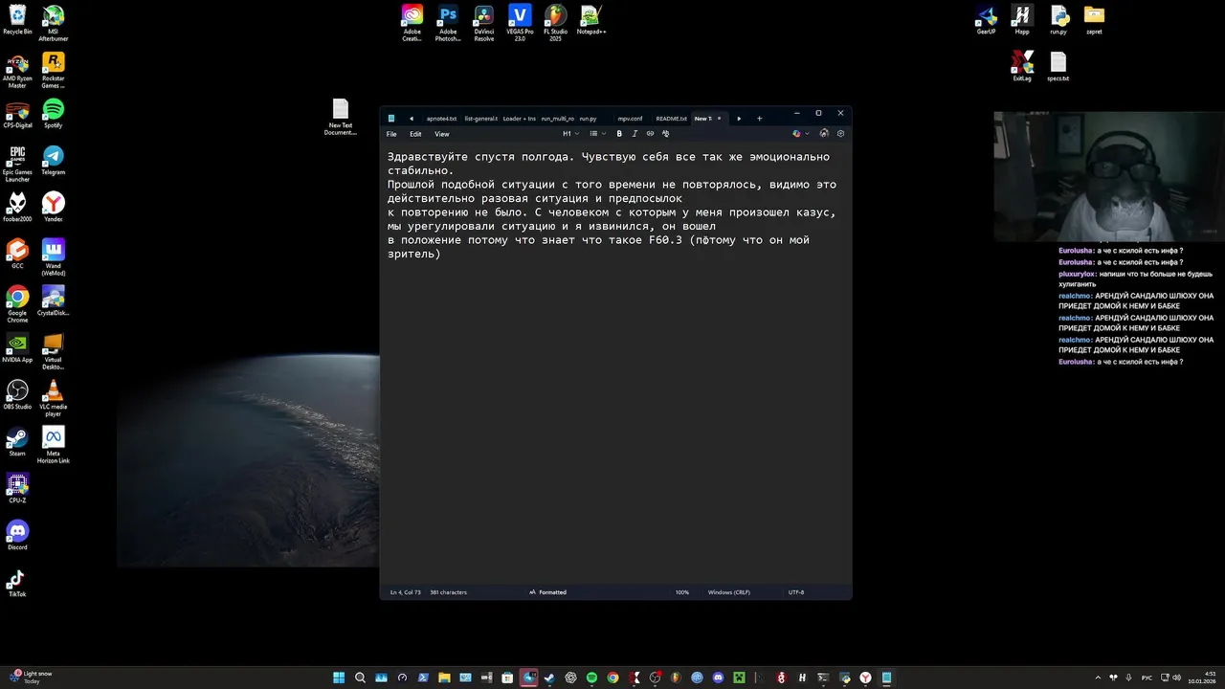Open the Copilot dropdown in Notepad
The image size is (1225, 689).
point(801,134)
